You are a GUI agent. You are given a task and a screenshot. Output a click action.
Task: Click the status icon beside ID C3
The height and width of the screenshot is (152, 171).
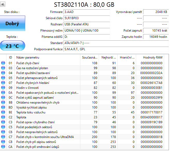(3, 122)
